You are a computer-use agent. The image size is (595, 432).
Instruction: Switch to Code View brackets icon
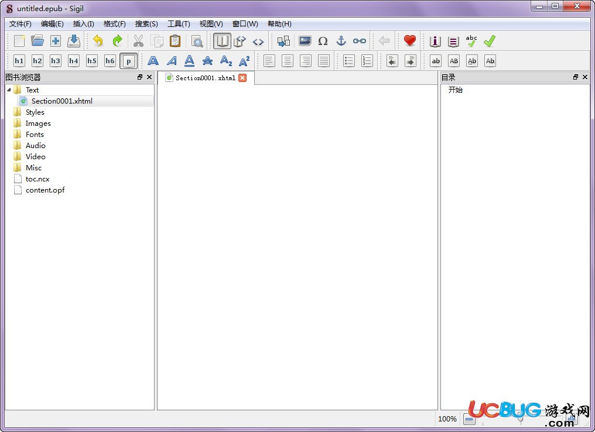point(258,42)
